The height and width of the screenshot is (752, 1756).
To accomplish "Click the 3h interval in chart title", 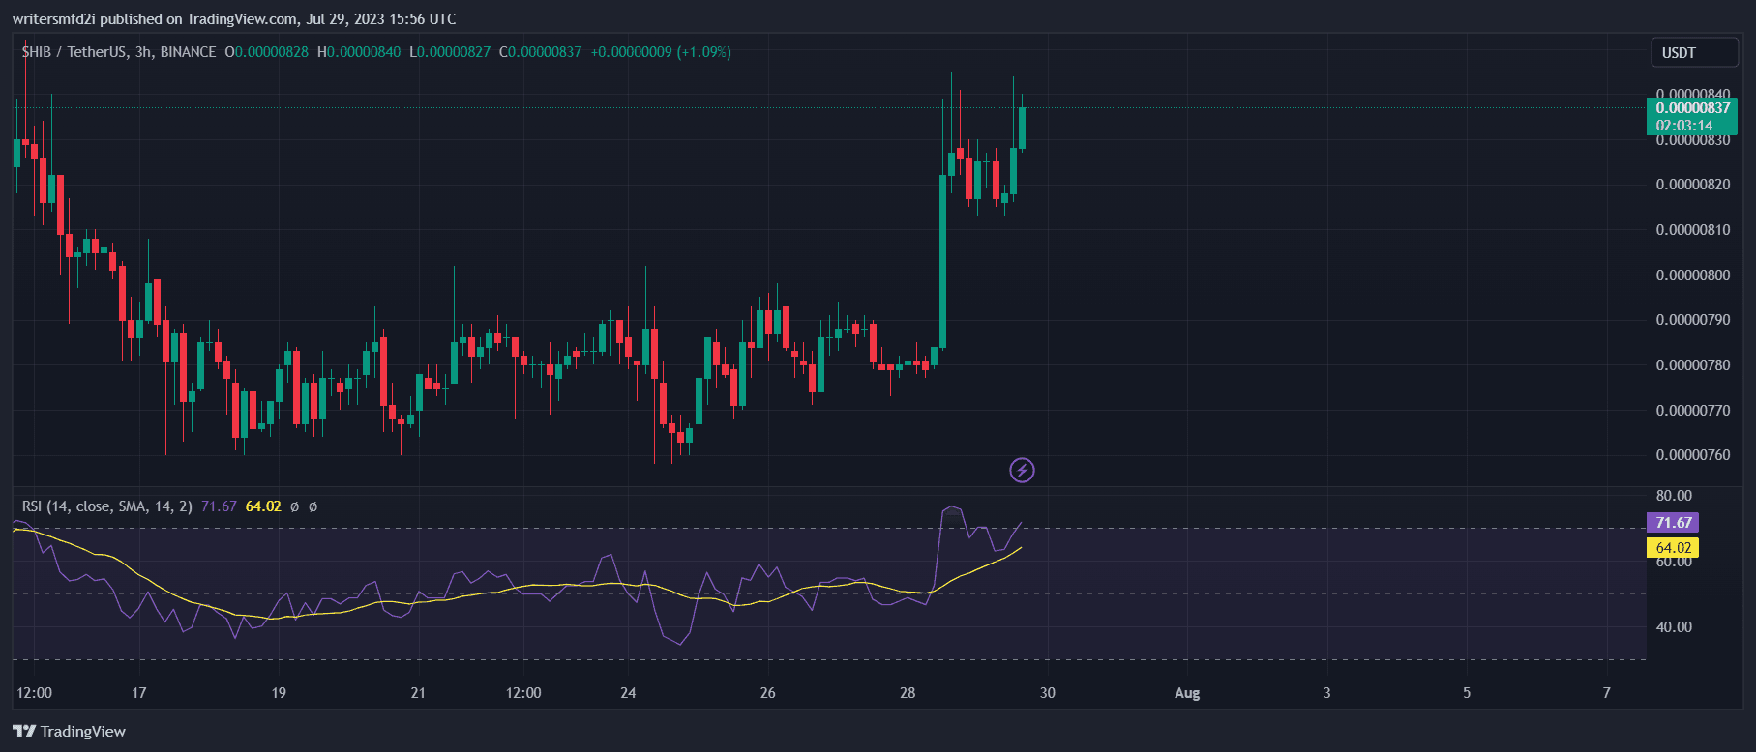I will tap(143, 52).
